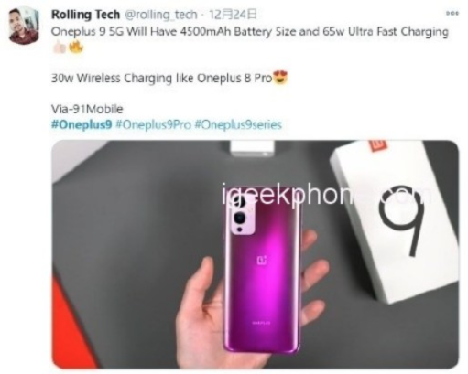Click the heart-eyes emoji after 8 Pro
468x374 pixels.
280,78
